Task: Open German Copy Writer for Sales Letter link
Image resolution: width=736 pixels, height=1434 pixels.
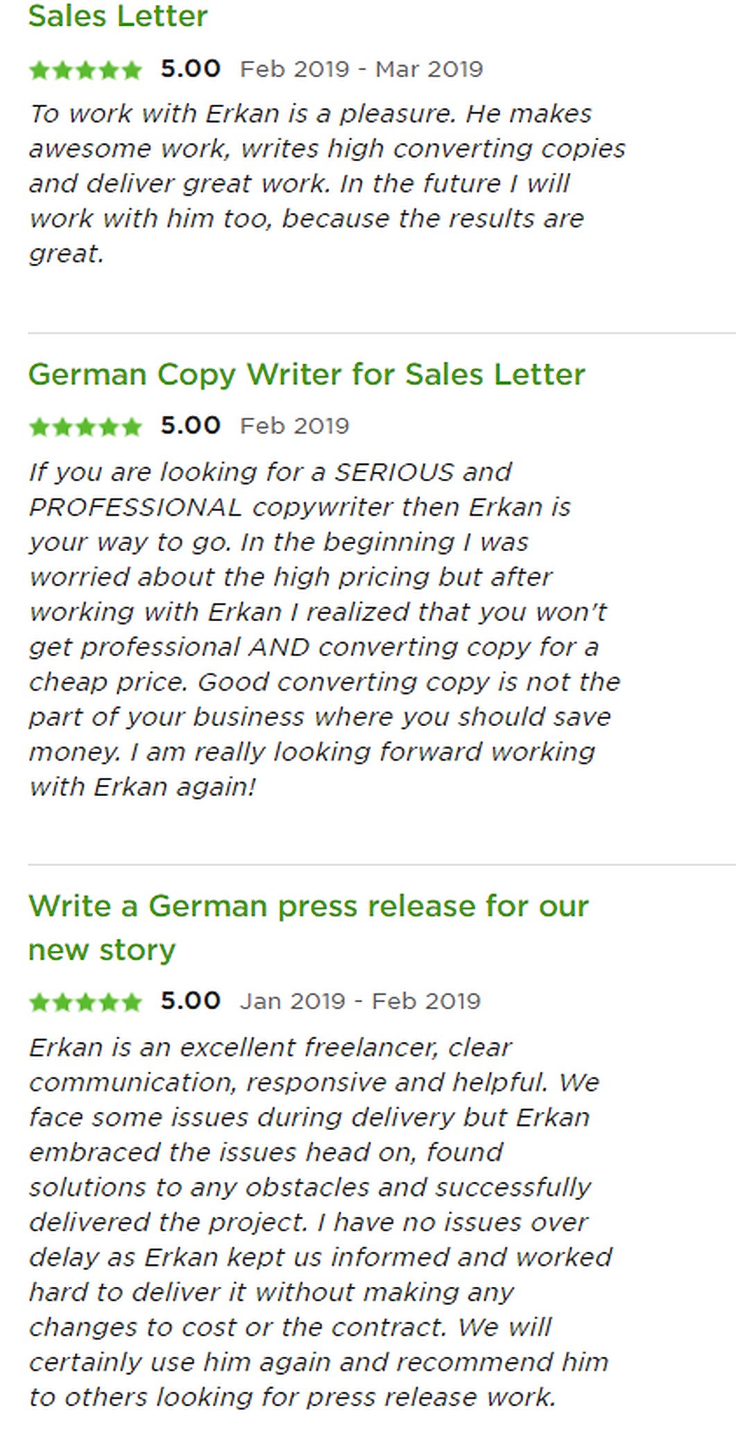Action: click(x=307, y=375)
